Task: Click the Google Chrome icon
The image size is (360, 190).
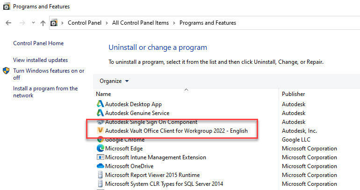Action: pos(101,139)
